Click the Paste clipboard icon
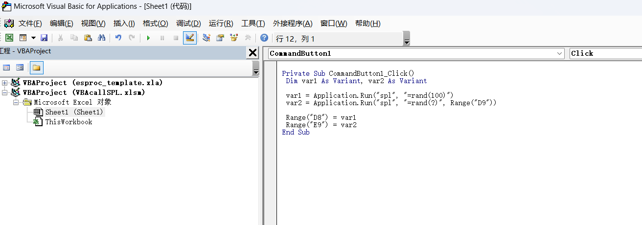Screen dimensions: 642x225 (88, 38)
